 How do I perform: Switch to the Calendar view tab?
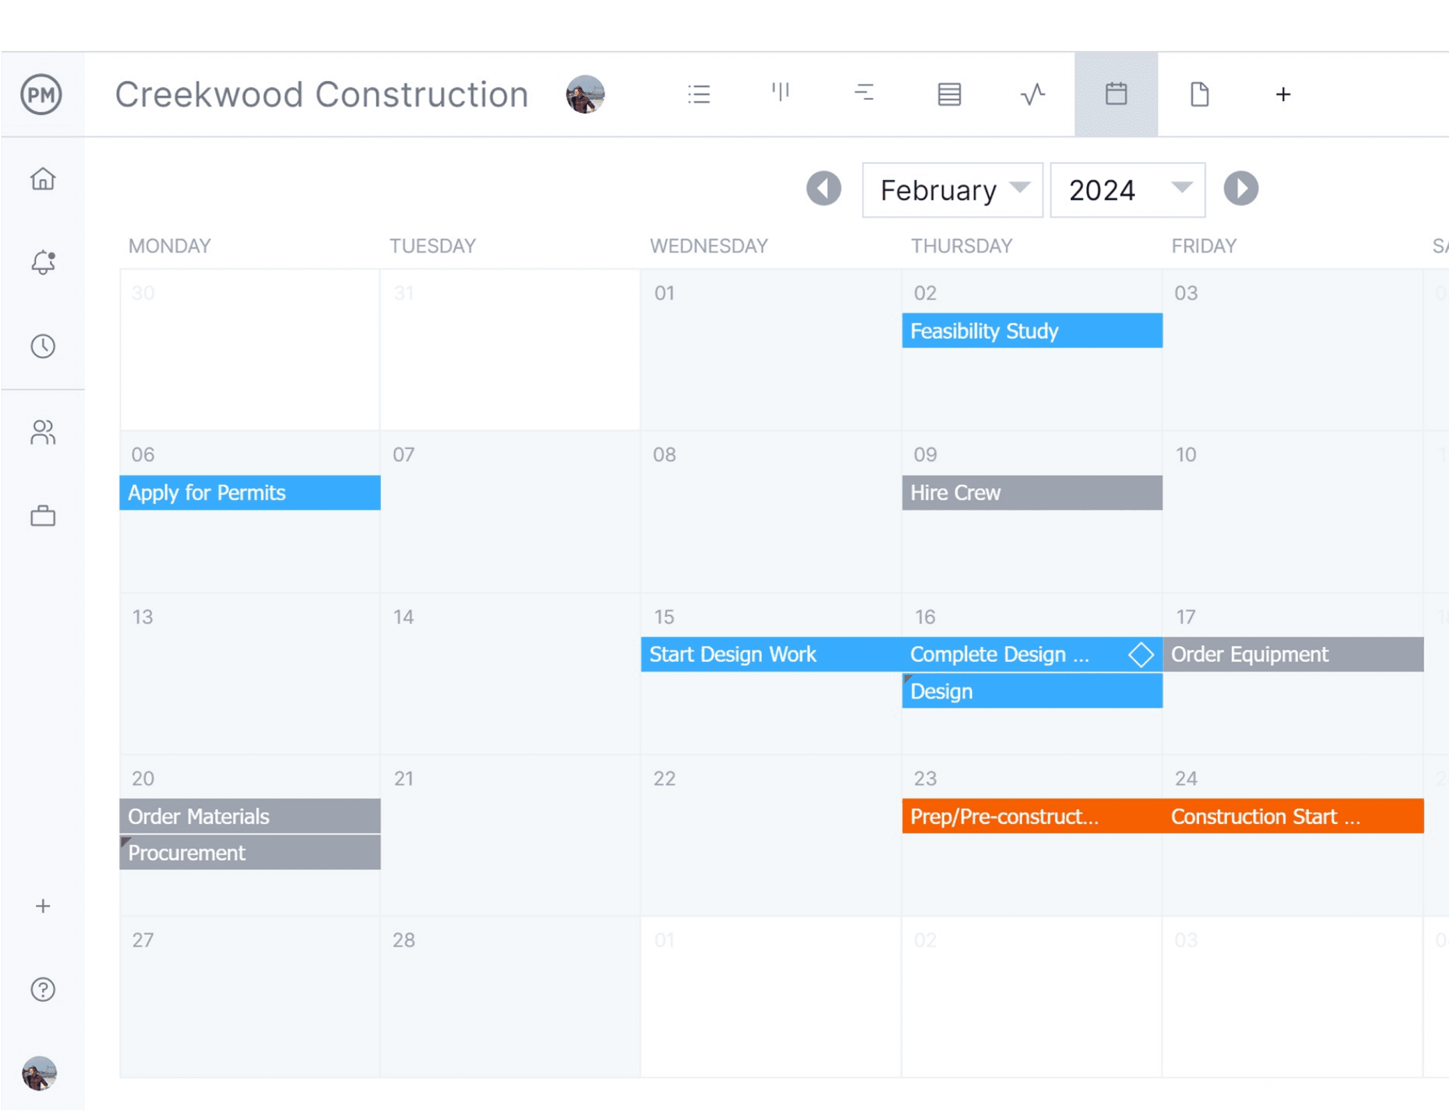1115,94
